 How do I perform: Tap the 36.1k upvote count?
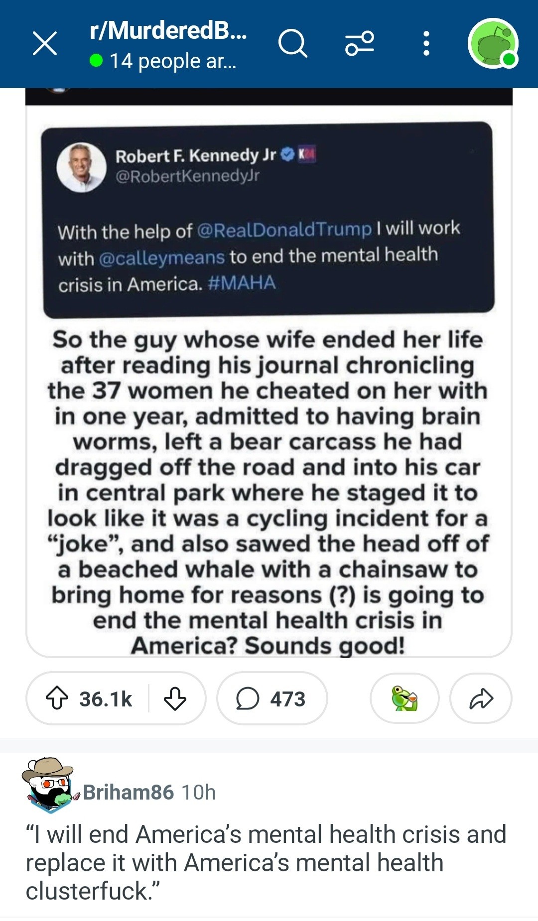106,699
